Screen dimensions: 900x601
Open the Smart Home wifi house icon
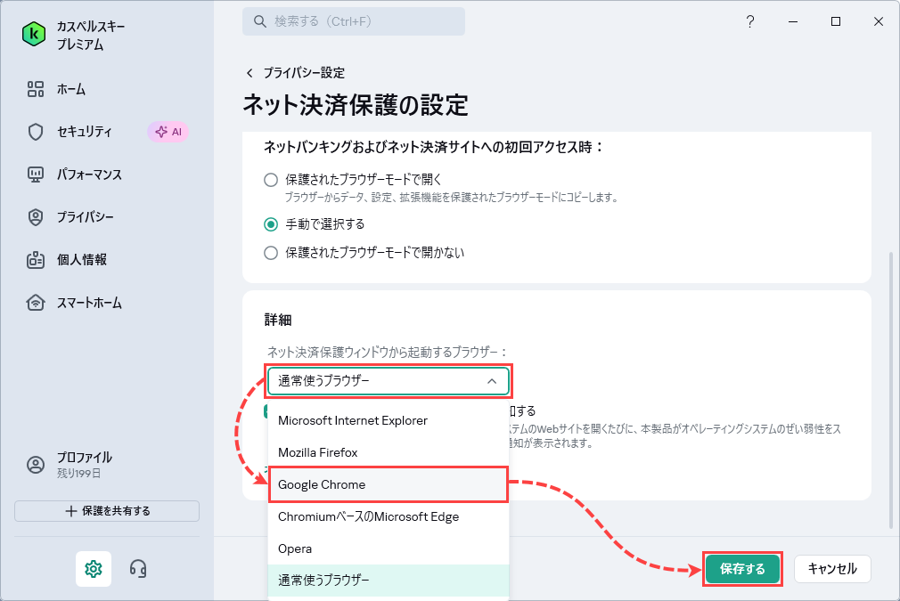(x=36, y=302)
